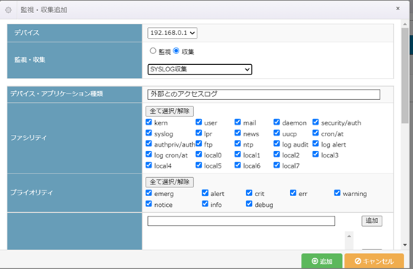This screenshot has height=269, width=413.
Task: Uncheck the syslog facility checkbox
Action: (149, 133)
